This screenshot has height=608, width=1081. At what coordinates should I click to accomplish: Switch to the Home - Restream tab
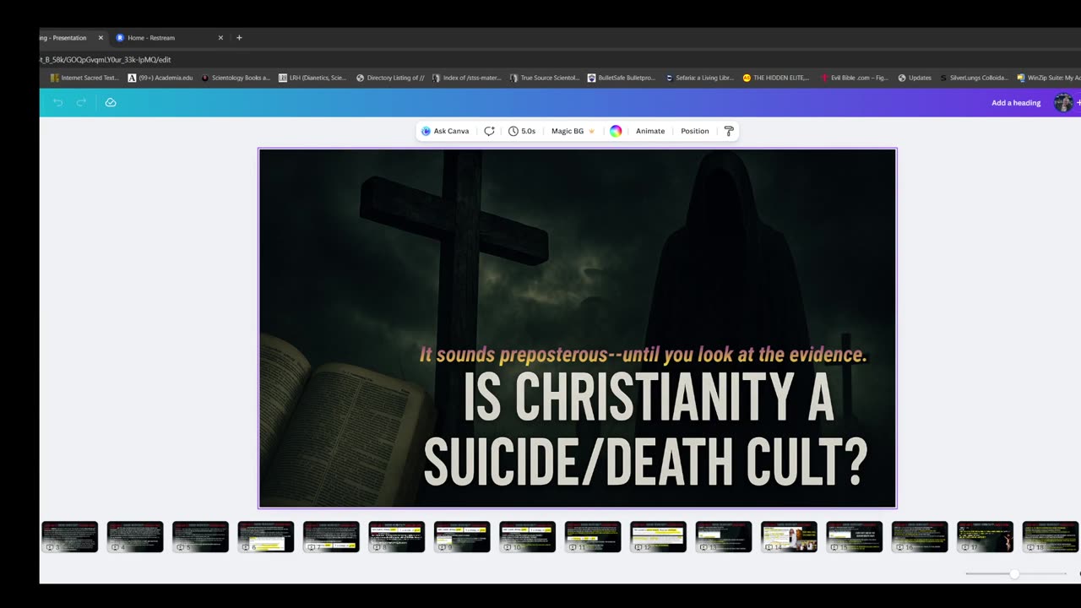pos(151,38)
